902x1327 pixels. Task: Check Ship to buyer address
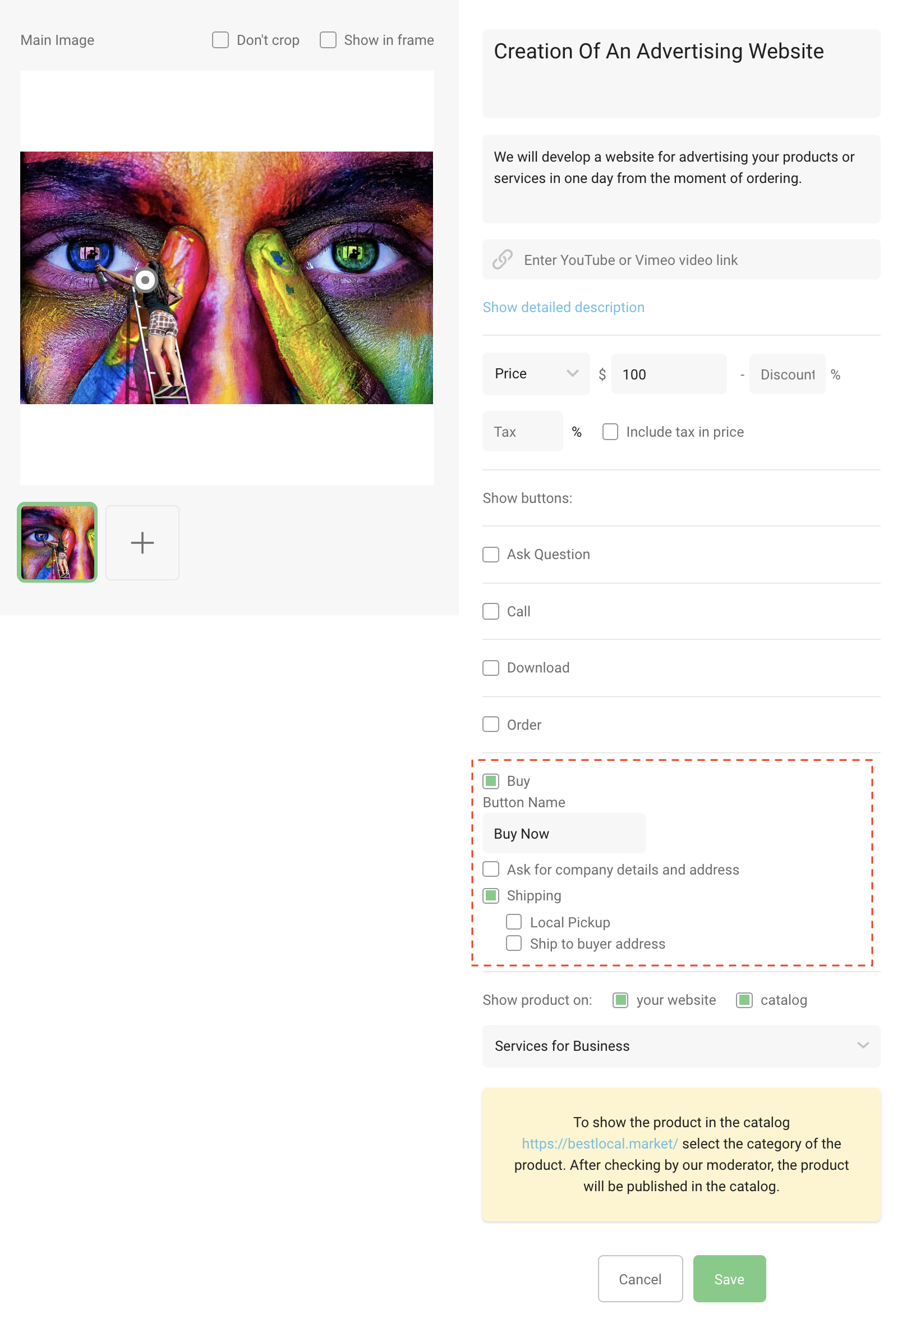click(513, 943)
